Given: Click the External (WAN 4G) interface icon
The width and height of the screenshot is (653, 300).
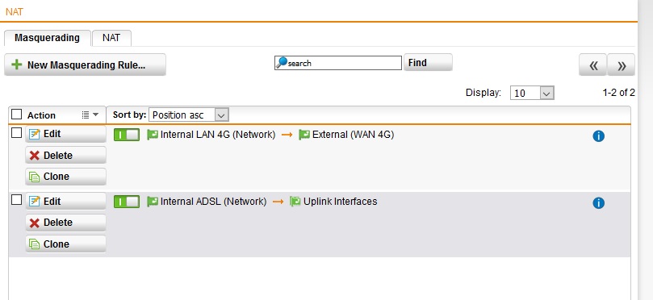Looking at the screenshot, I should (304, 135).
